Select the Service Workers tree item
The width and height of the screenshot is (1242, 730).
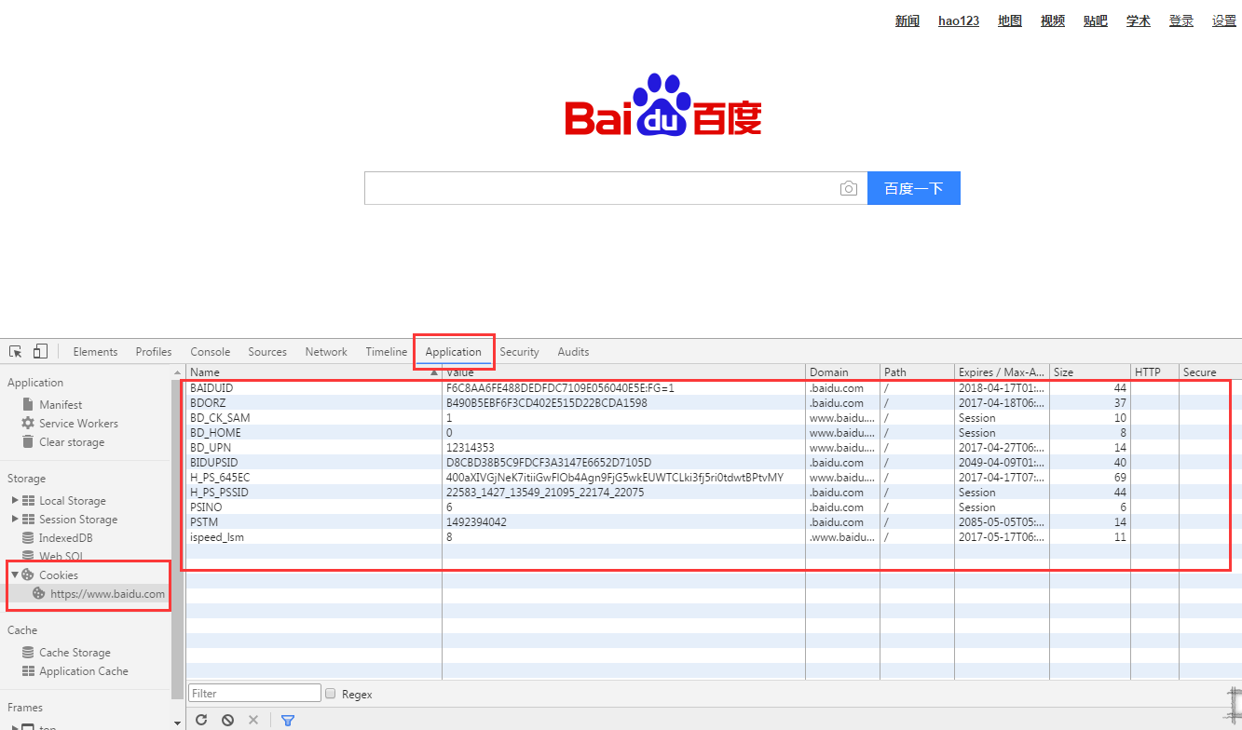point(78,423)
